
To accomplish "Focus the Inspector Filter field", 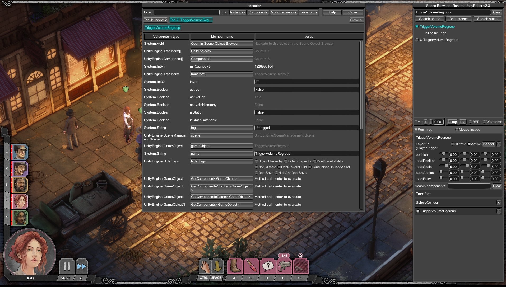I will pos(187,12).
